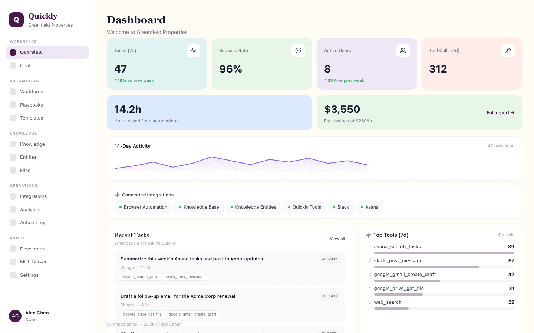This screenshot has height=333, width=534.
Task: Go to Workforce in sidebar
Action: coord(47,92)
